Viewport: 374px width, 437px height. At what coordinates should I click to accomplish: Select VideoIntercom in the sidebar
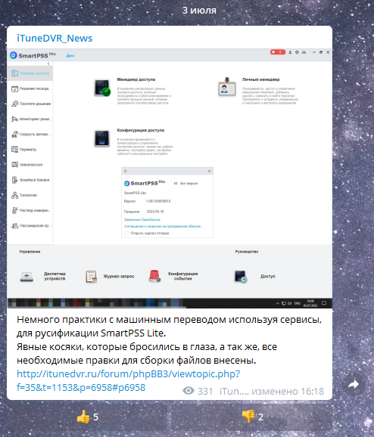pos(30,165)
